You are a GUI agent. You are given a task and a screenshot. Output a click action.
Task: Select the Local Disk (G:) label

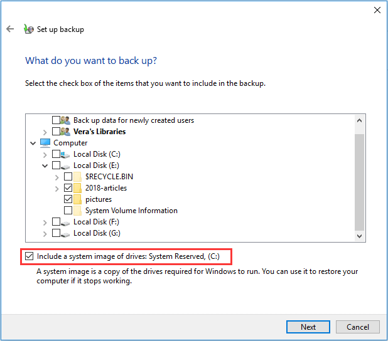(x=97, y=233)
